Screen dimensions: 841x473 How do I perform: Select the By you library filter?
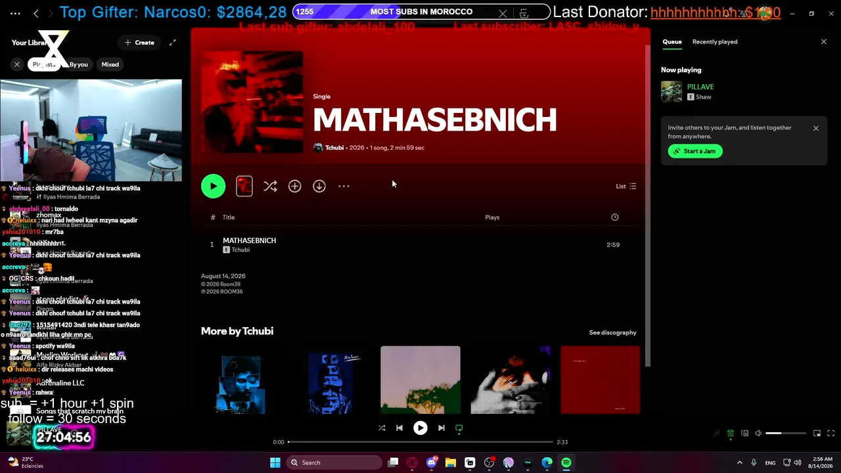tap(78, 64)
